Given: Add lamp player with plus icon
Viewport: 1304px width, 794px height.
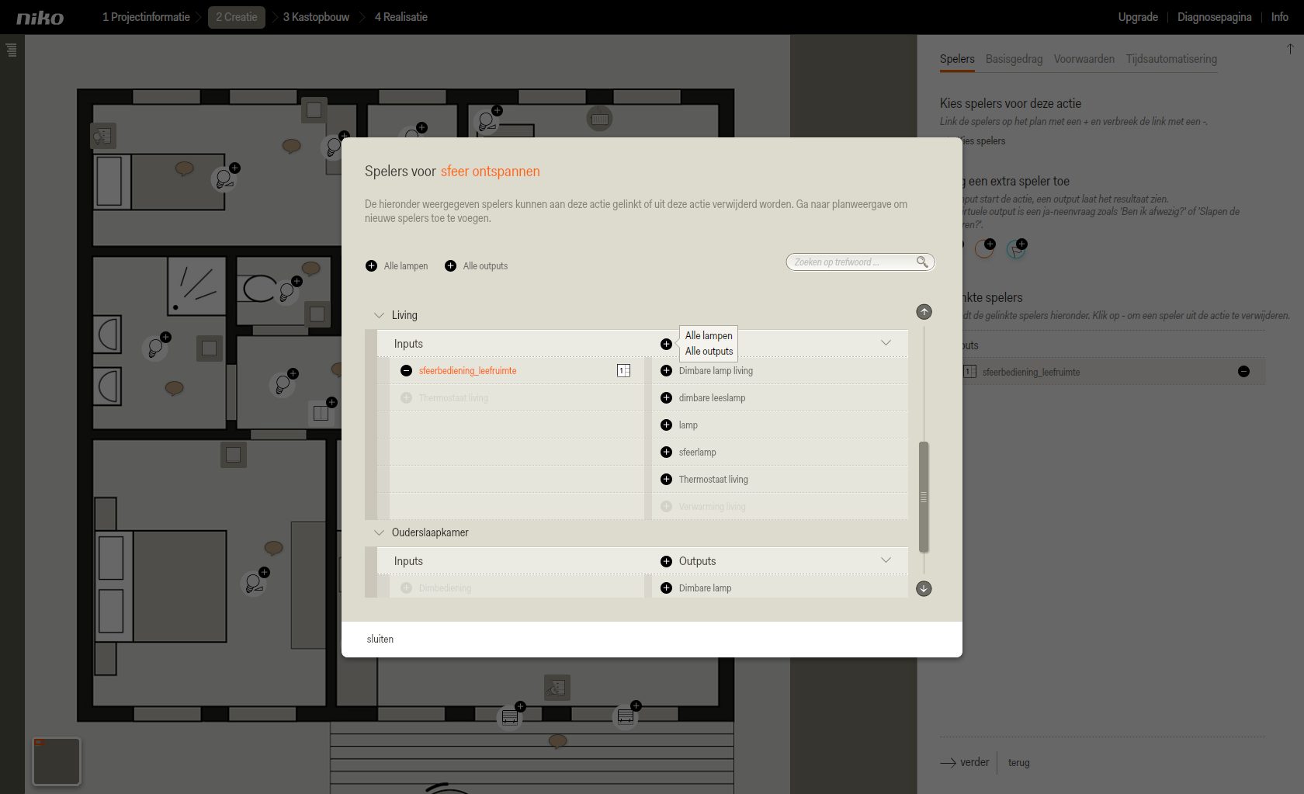Looking at the screenshot, I should [666, 425].
